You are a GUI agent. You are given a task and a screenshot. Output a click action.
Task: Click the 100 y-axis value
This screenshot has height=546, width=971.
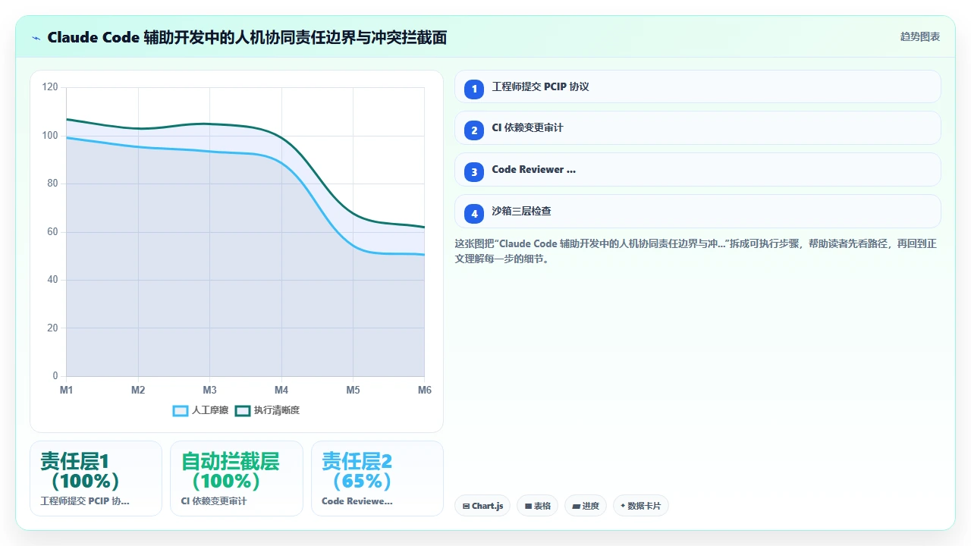pos(50,136)
